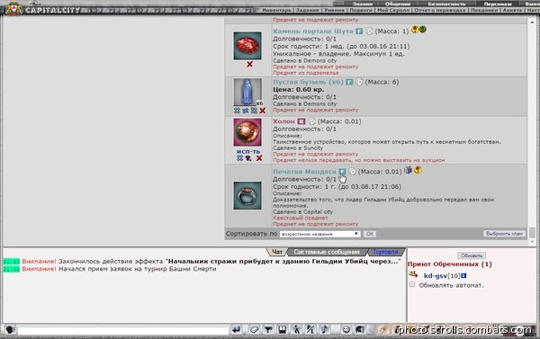
Task: Click the red X under Холон
Action: (x=259, y=158)
